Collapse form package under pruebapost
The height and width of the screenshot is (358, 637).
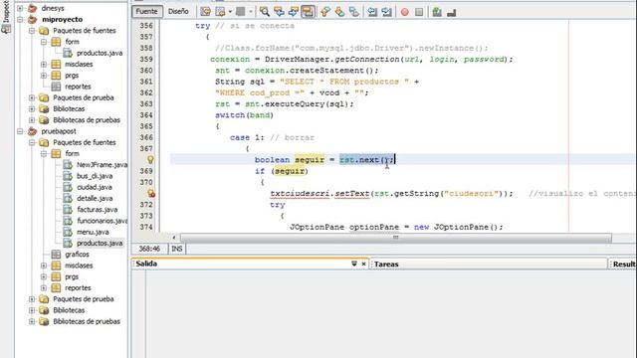[44, 153]
